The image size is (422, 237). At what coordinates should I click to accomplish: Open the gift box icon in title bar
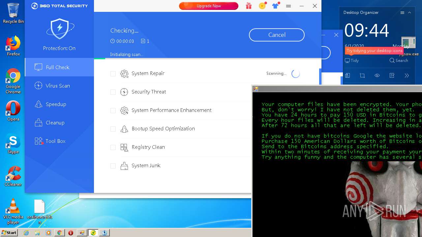point(249,6)
